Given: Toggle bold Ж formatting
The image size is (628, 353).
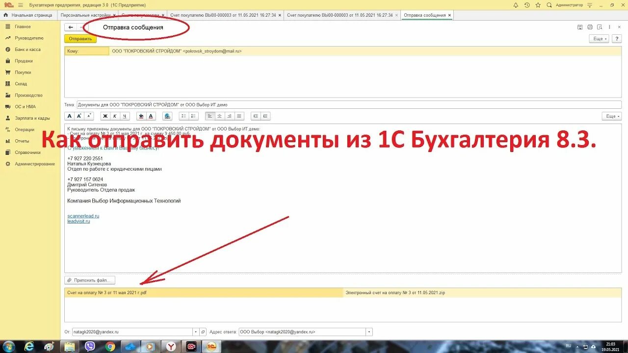Looking at the screenshot, I should [105, 116].
